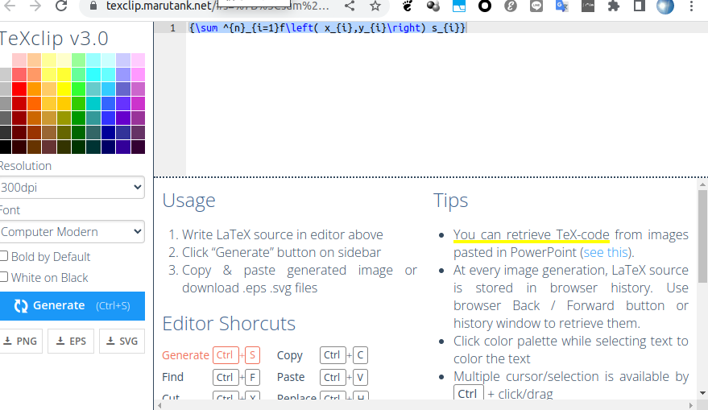708x410 pixels.
Task: Pick the light pink swatch in palette top row
Action: coord(19,60)
